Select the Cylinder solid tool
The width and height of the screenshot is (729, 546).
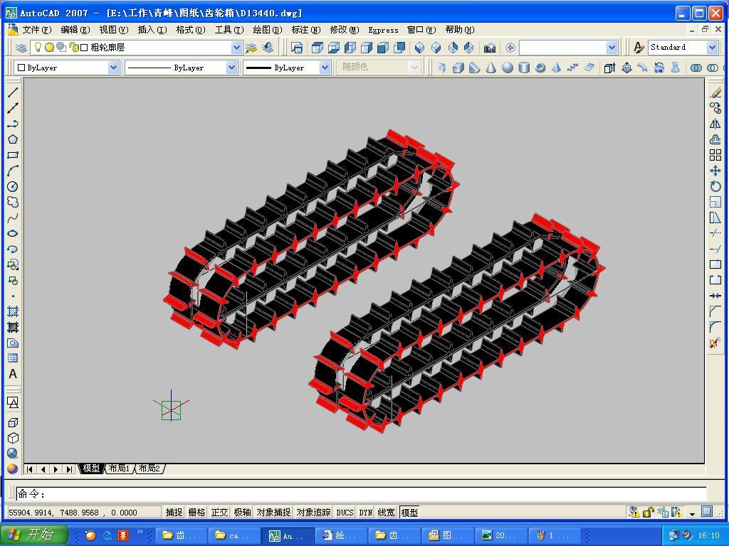[524, 68]
